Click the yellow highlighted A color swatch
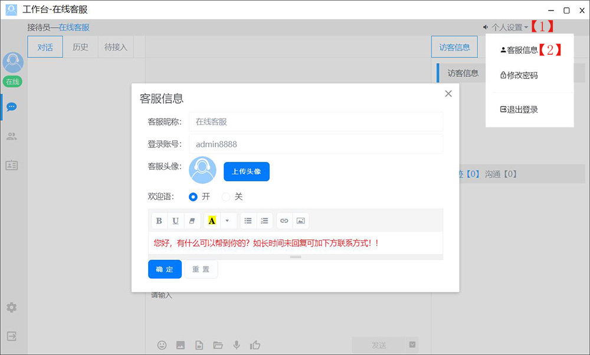590x355 pixels. (212, 221)
